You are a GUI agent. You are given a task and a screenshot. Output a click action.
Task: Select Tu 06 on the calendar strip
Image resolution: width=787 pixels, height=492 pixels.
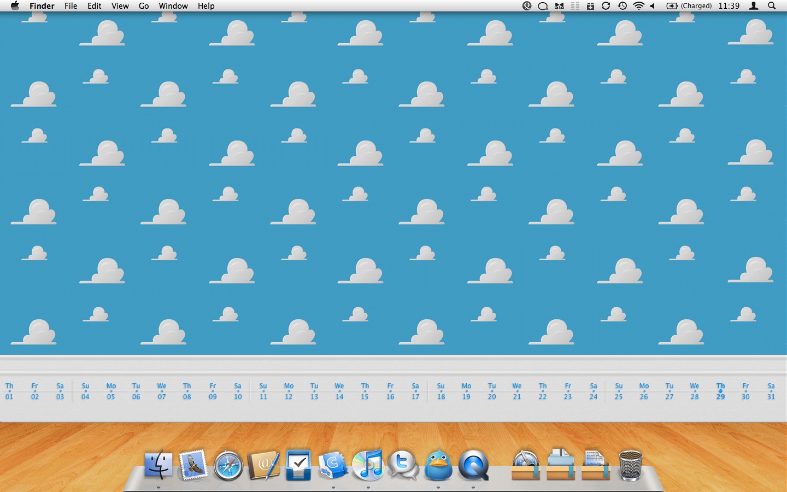click(x=136, y=391)
